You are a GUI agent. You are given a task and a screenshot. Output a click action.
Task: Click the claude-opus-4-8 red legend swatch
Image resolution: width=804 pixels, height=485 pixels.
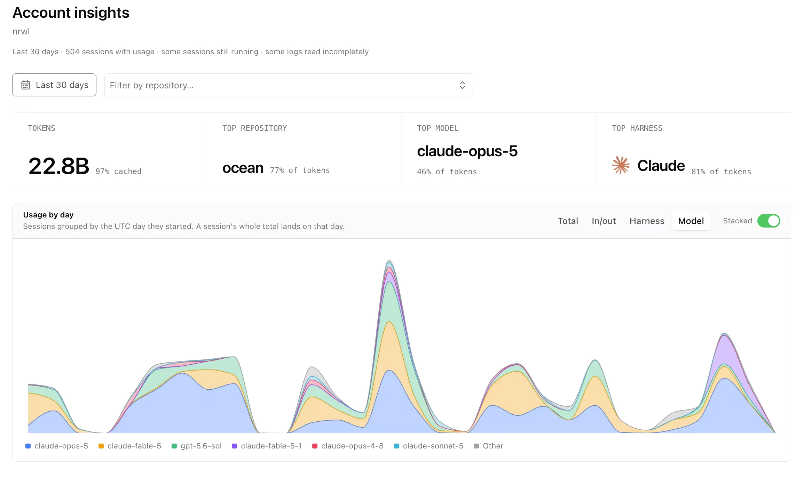point(315,446)
